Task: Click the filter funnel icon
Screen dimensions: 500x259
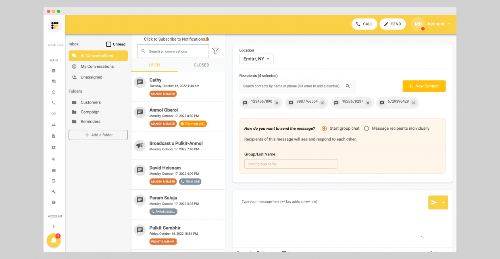Action: (215, 51)
